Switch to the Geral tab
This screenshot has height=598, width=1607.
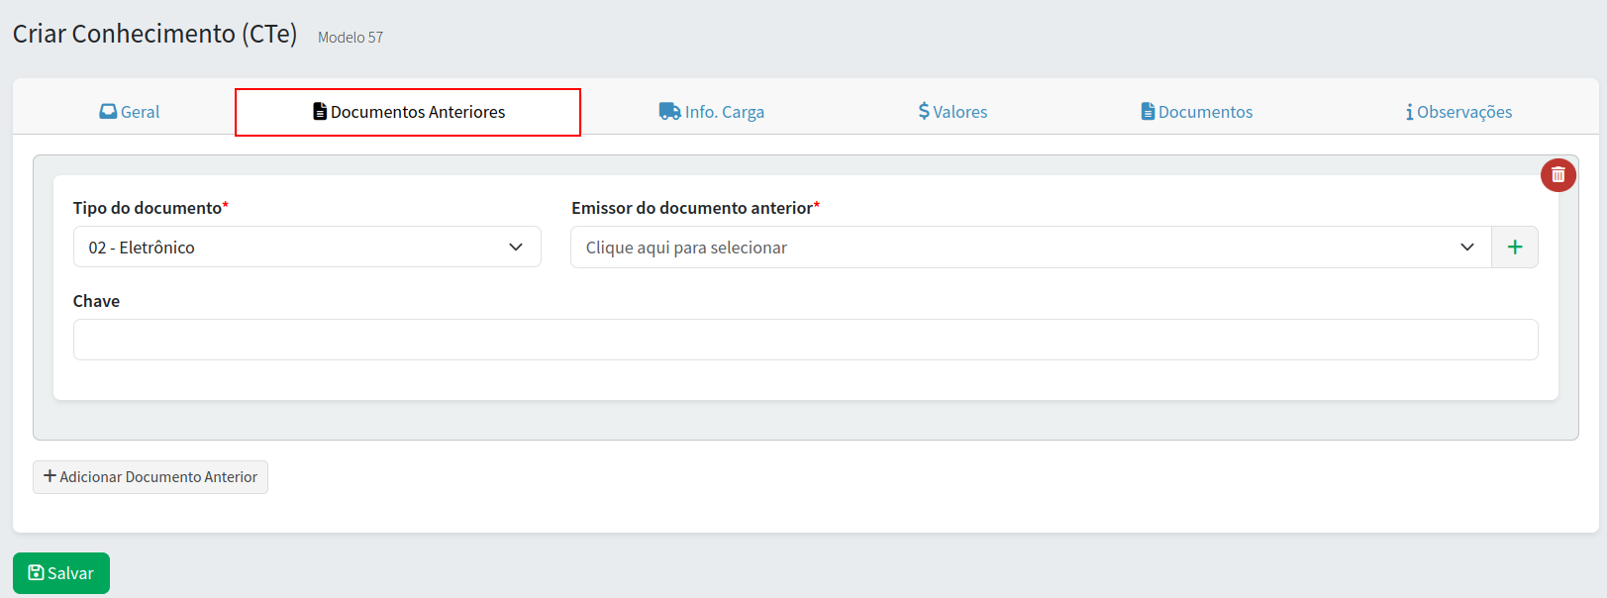pyautogui.click(x=139, y=112)
